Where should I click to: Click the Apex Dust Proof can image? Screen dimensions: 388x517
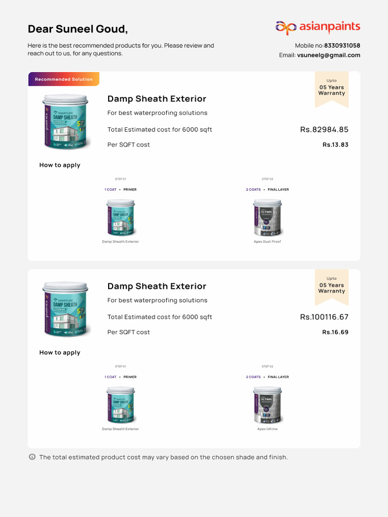pyautogui.click(x=267, y=218)
